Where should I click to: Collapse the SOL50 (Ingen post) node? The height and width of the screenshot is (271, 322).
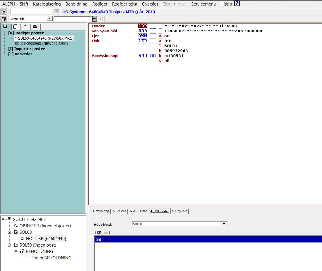[9, 245]
